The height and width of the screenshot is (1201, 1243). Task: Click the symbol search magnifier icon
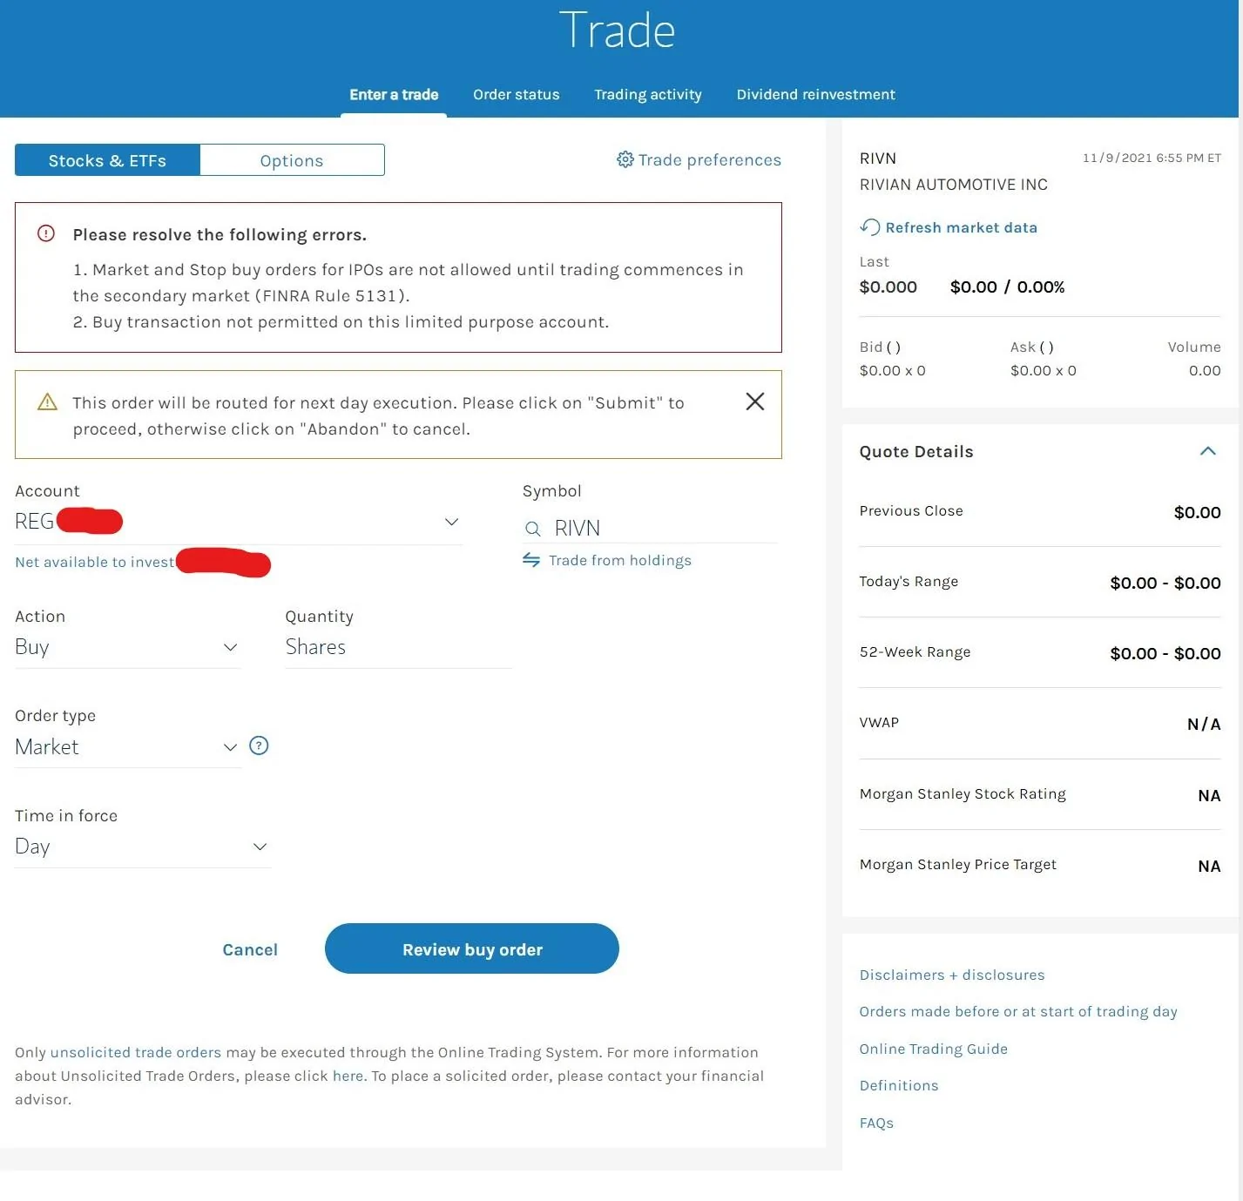pos(533,529)
